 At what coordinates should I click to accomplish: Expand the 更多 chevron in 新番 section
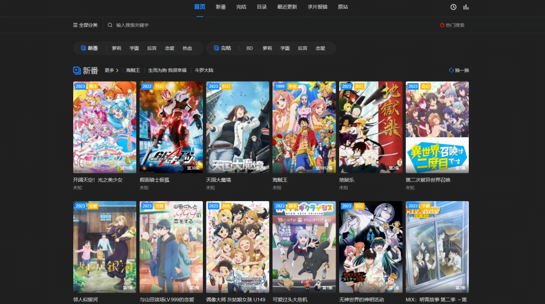[117, 71]
